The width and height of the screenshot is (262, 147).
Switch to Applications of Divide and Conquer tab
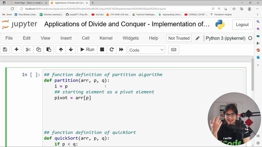pyautogui.click(x=69, y=3)
